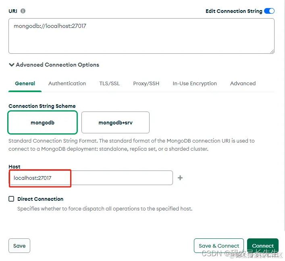Select the Advanced tab

coord(243,84)
